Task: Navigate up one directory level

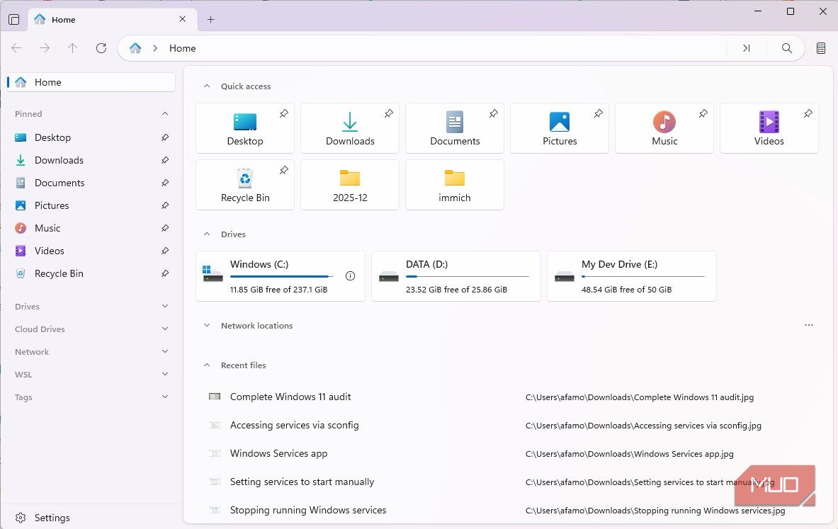Action: 73,48
